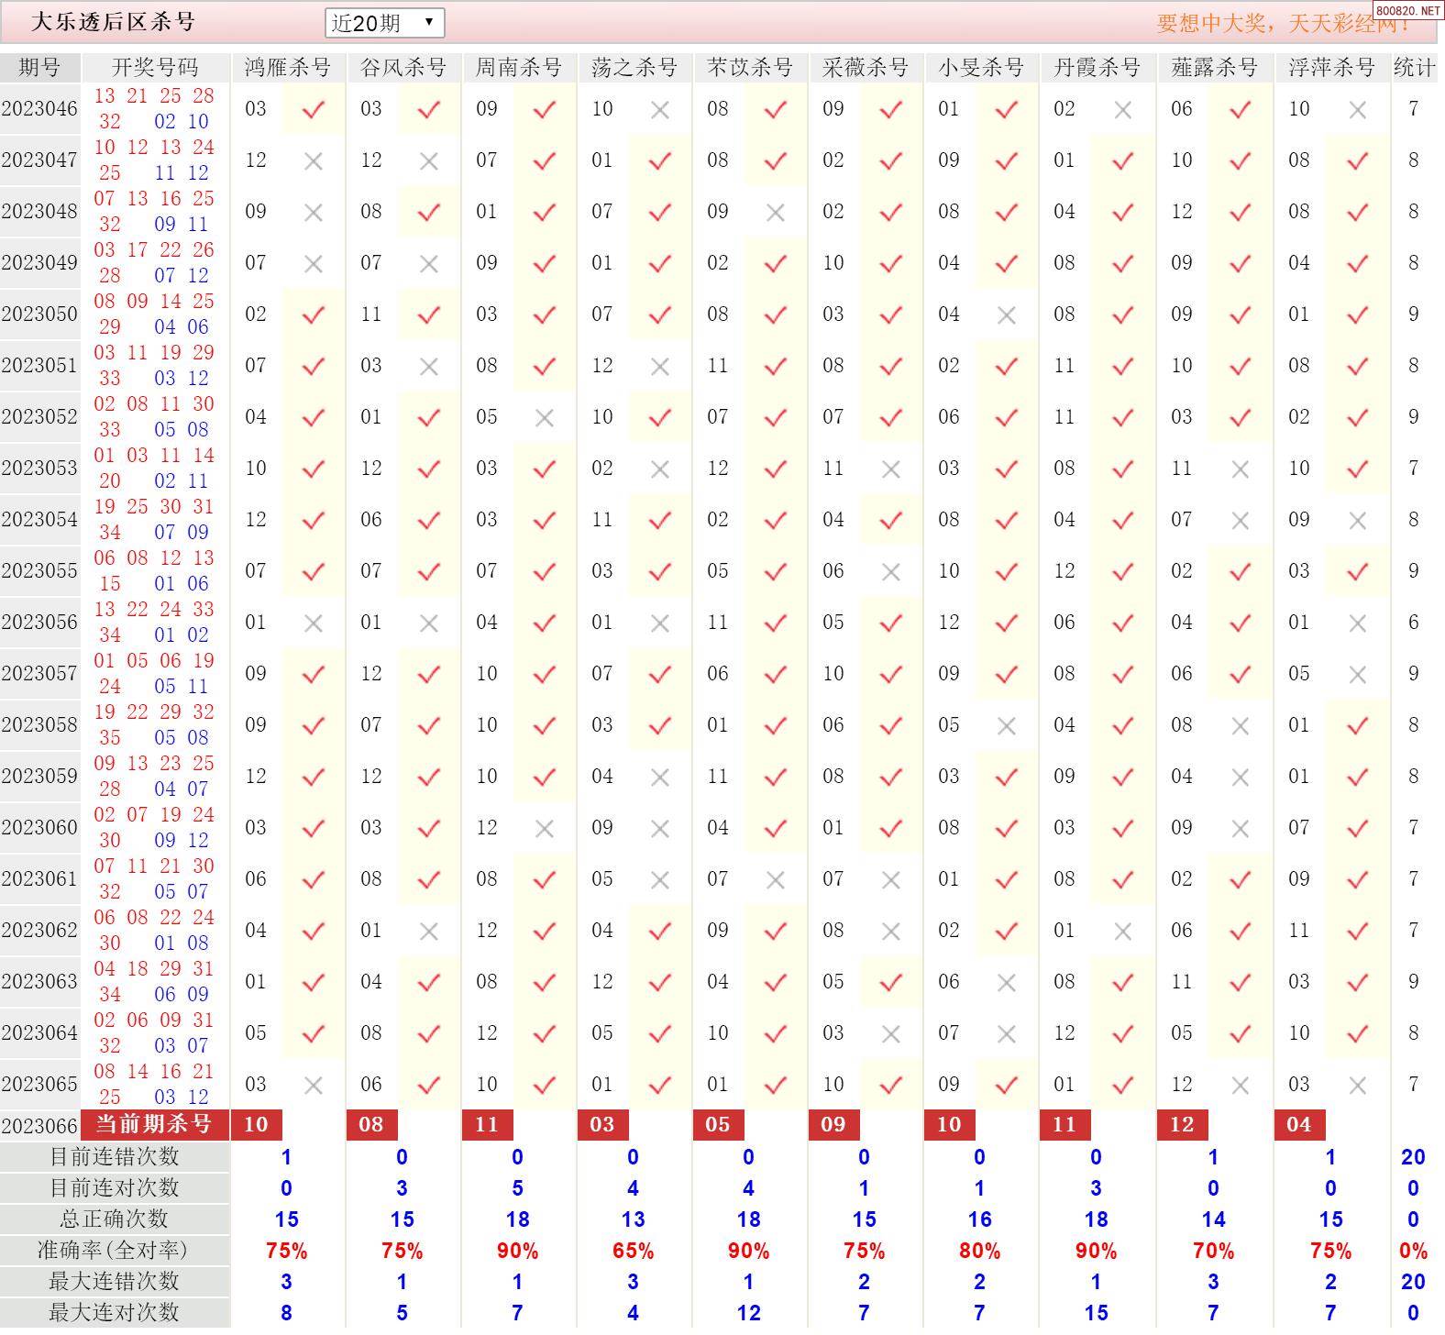Screen dimensions: 1445x1335
Task: Click 浮萍 cross mark in row 2023065
Action: point(1358,1086)
